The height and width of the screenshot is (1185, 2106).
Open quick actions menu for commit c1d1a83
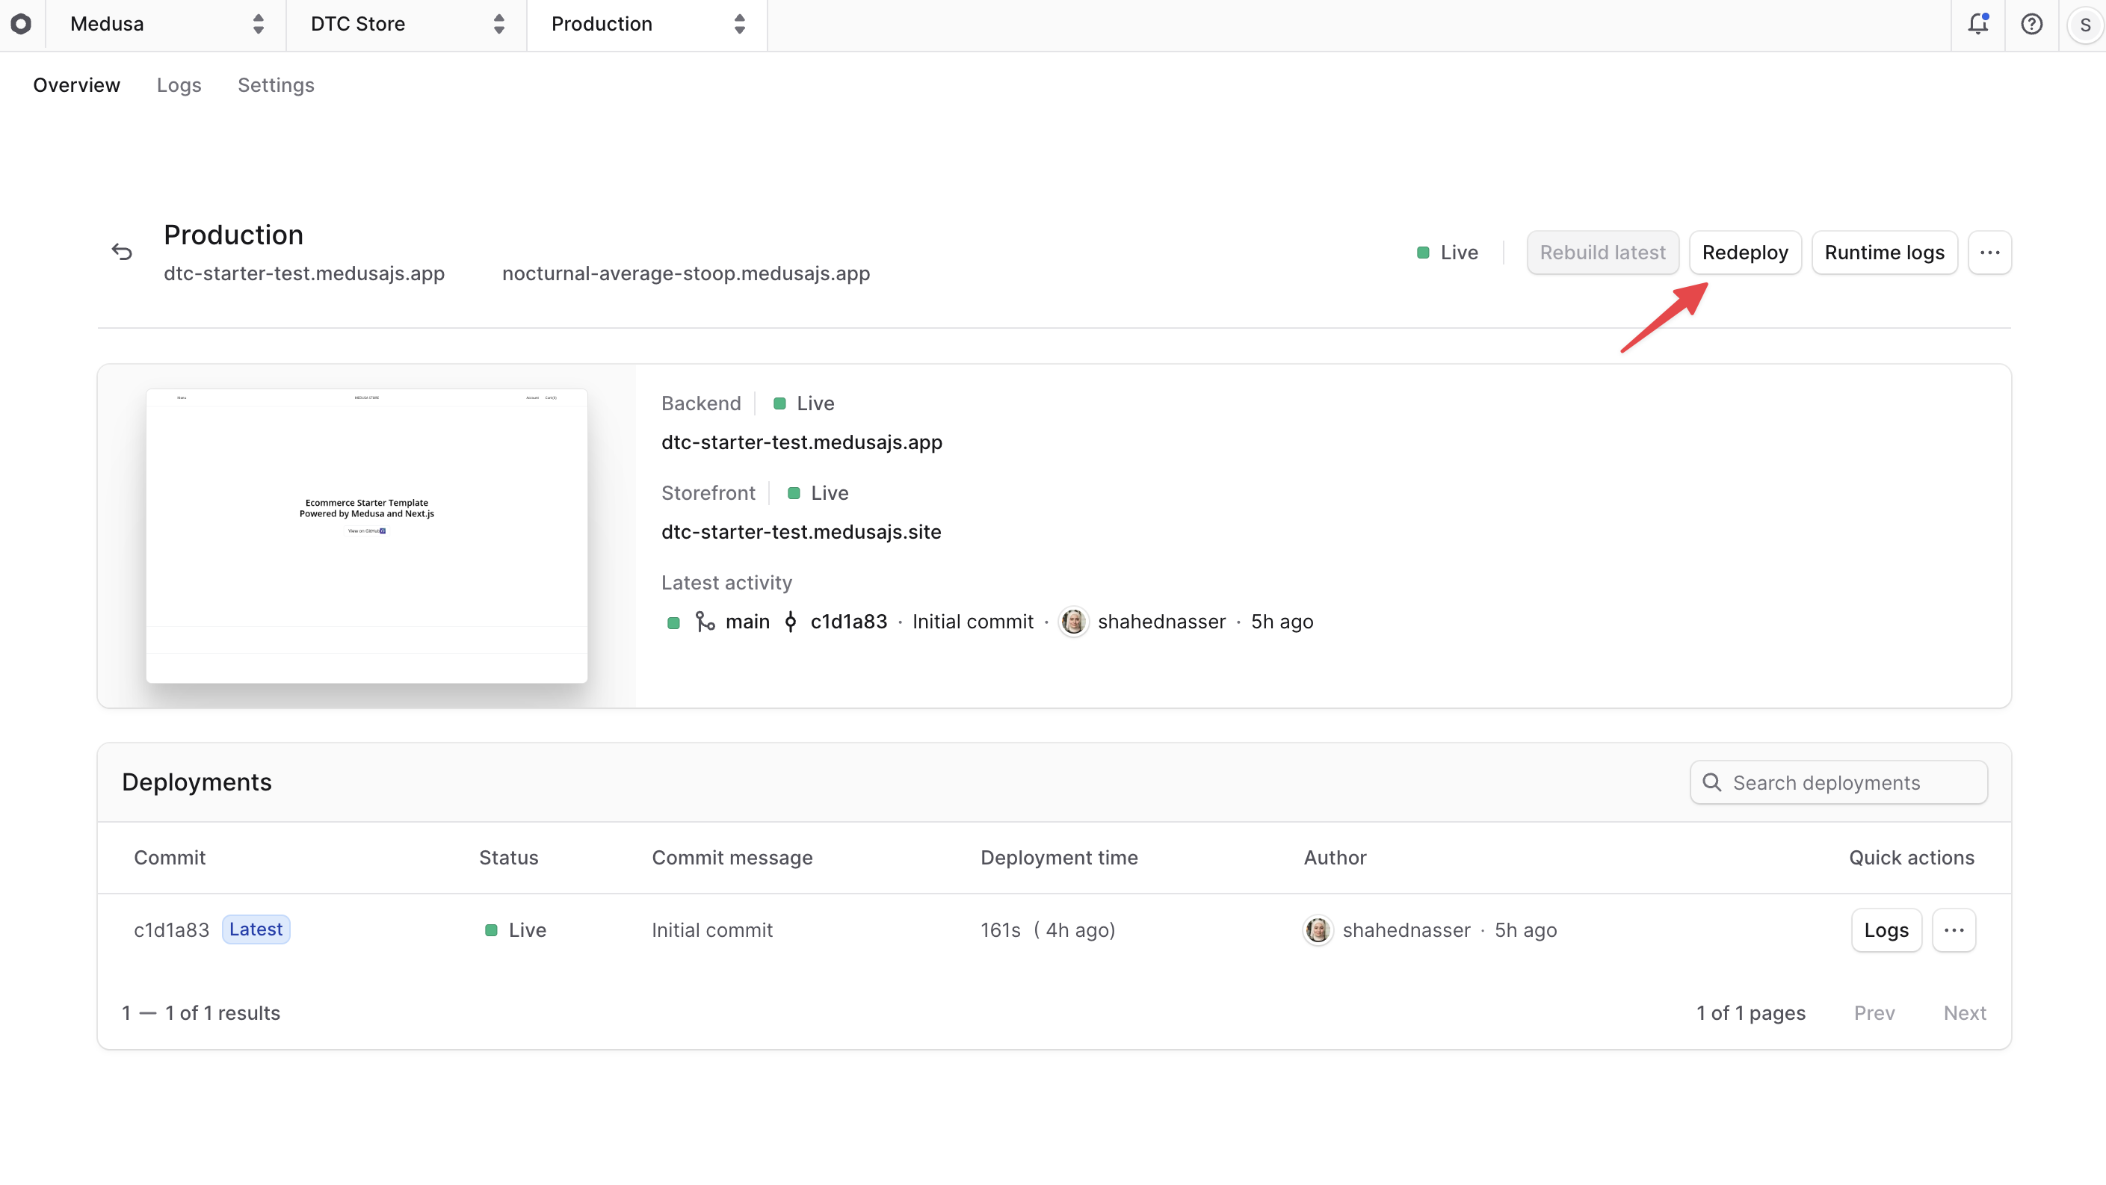[x=1955, y=930]
